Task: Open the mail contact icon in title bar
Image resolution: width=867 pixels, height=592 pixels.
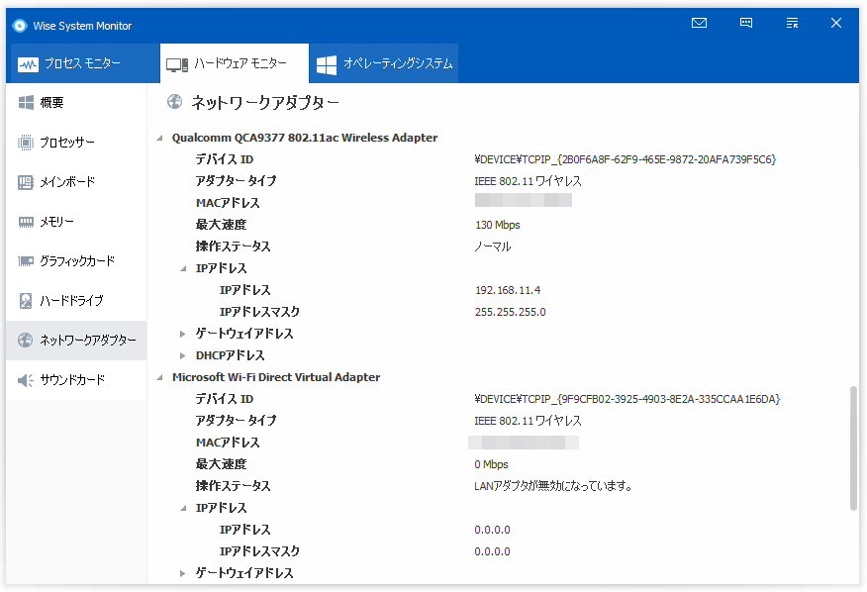Action: [699, 23]
